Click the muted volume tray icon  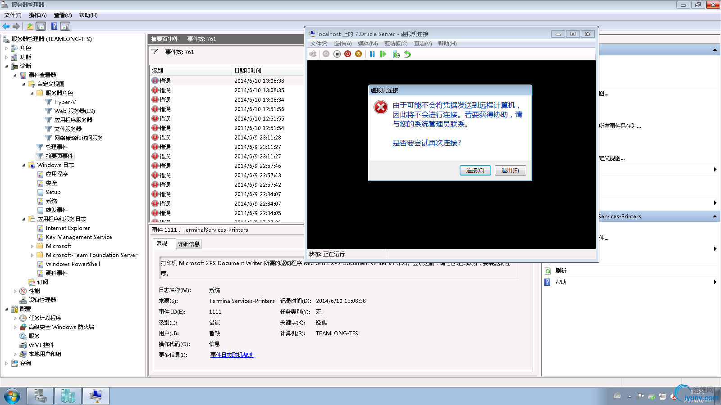point(674,396)
